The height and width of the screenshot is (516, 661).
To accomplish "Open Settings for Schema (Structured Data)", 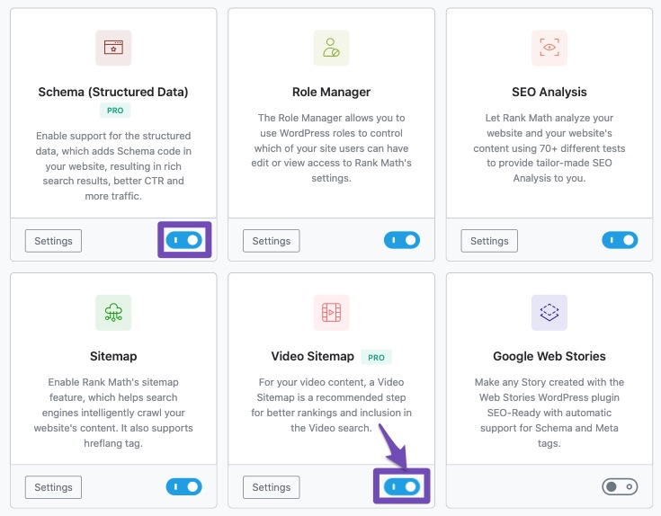I will point(54,241).
